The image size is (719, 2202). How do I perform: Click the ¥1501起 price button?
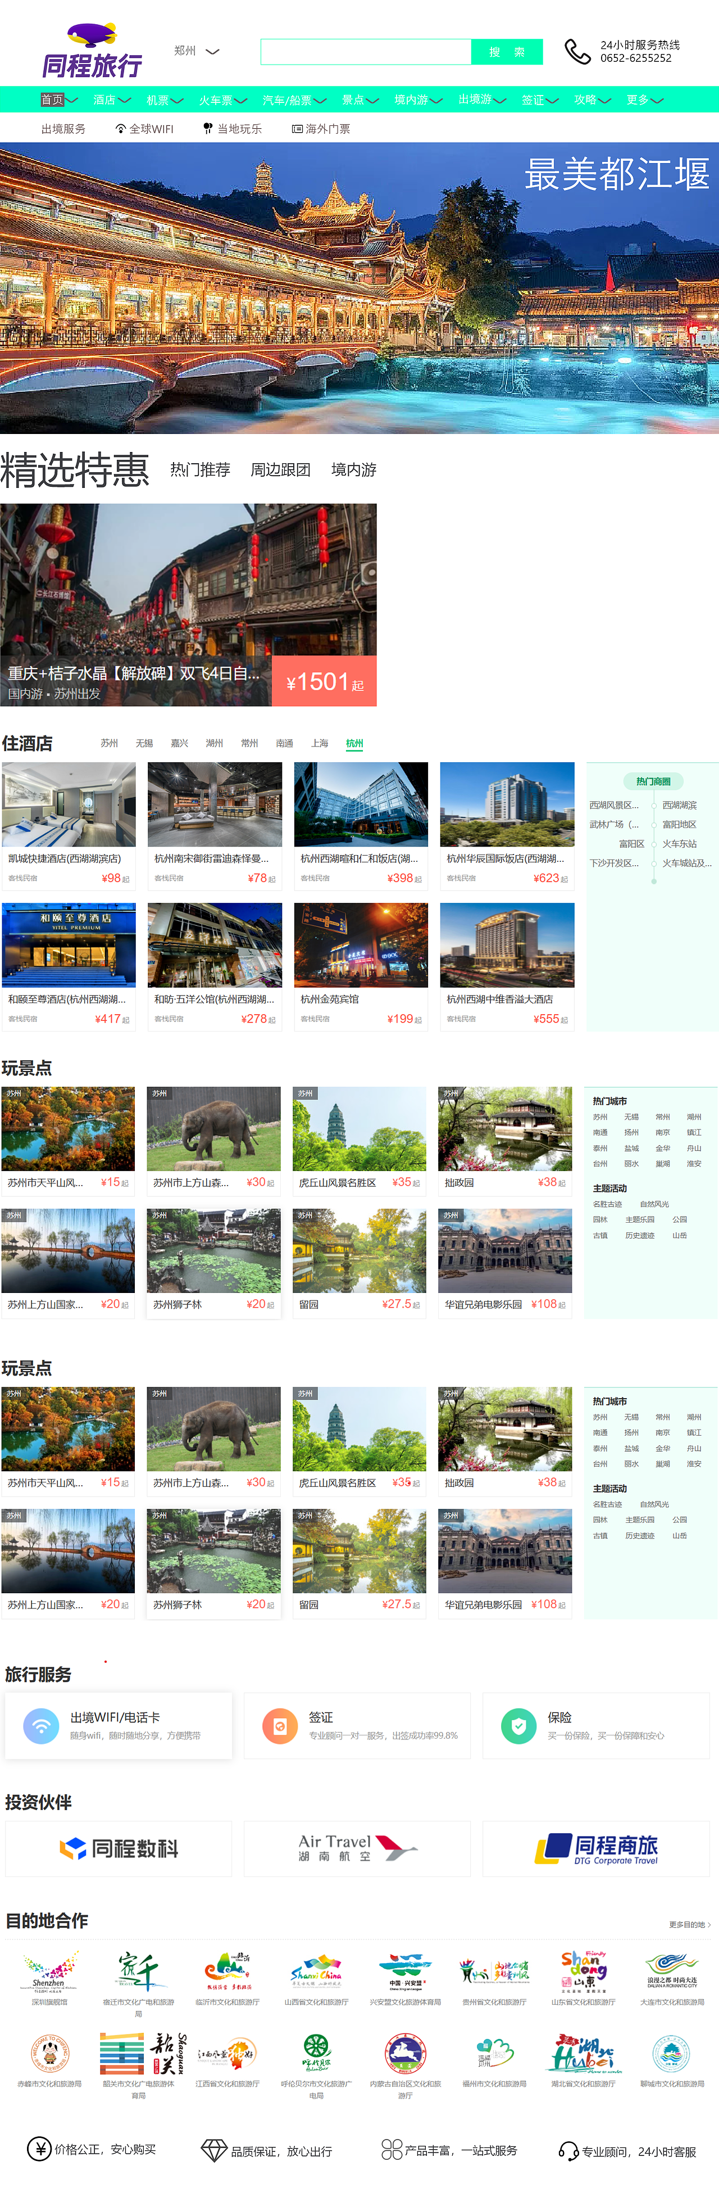click(x=325, y=681)
